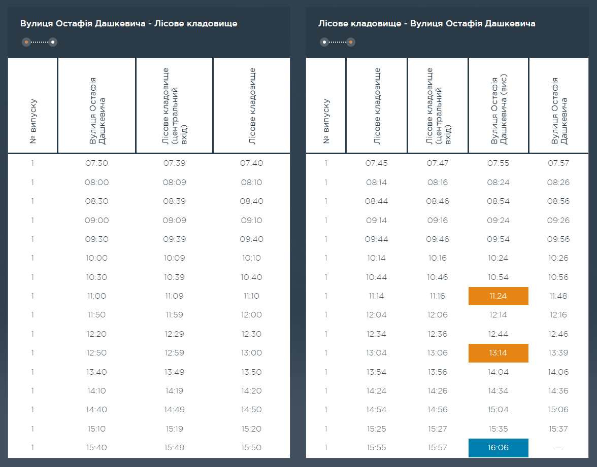The image size is (597, 467).
Task: Click the title 'Вулиця Остафія Дашкевича - Лісове кладовище'
Action: 128,24
